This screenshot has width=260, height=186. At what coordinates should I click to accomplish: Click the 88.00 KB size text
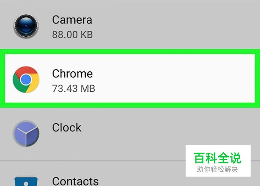[x=72, y=35]
